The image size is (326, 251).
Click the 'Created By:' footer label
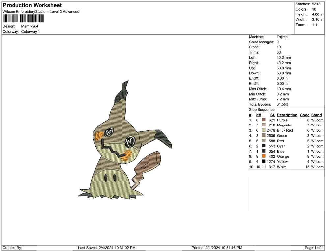(12, 248)
